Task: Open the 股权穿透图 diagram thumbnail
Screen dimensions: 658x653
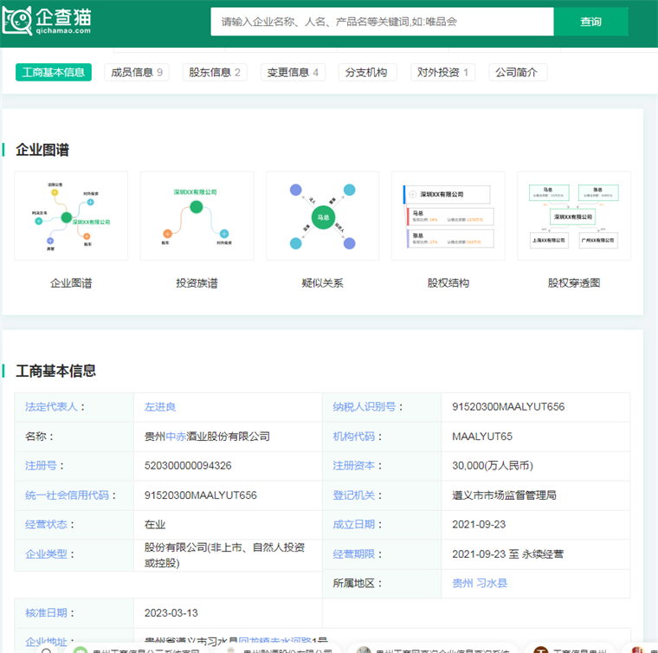Action: pyautogui.click(x=573, y=216)
